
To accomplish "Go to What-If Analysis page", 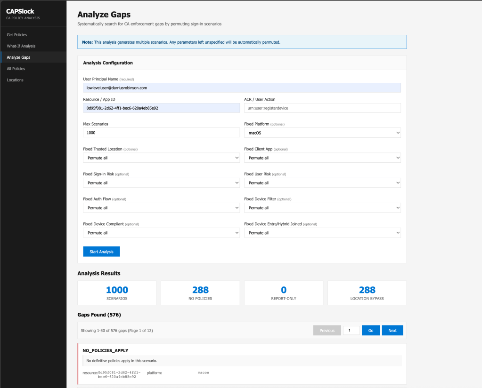I will [x=21, y=46].
